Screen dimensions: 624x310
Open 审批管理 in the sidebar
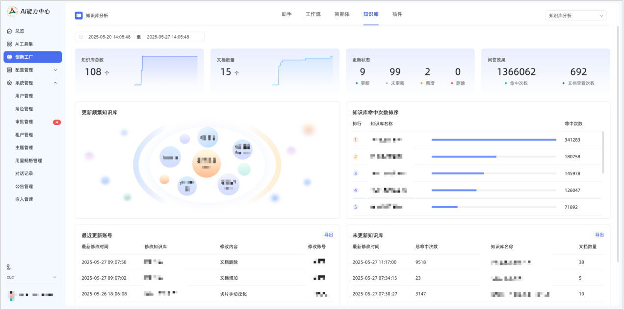pos(25,122)
